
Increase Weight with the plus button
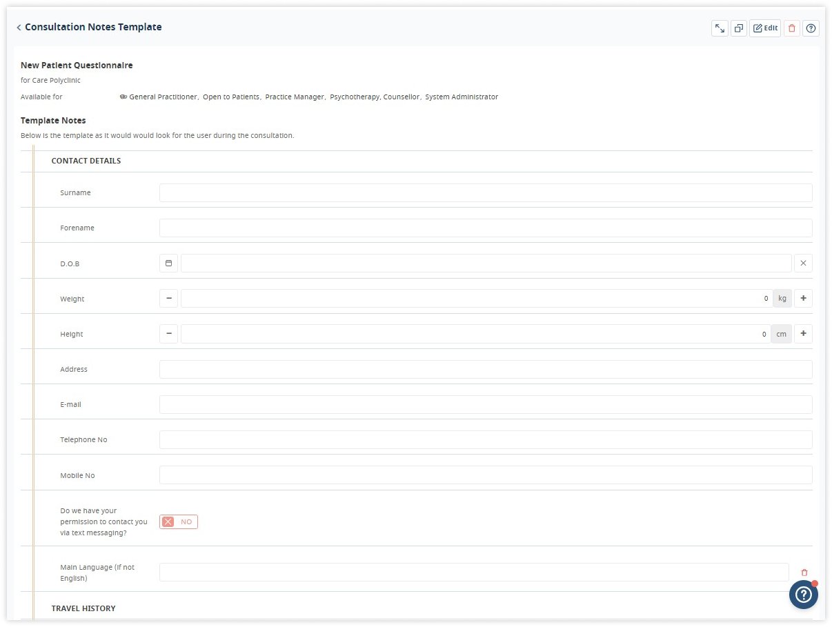803,299
